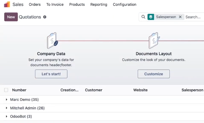
Task: Click the Marc Demo (35) row text
Action: pyautogui.click(x=25, y=100)
